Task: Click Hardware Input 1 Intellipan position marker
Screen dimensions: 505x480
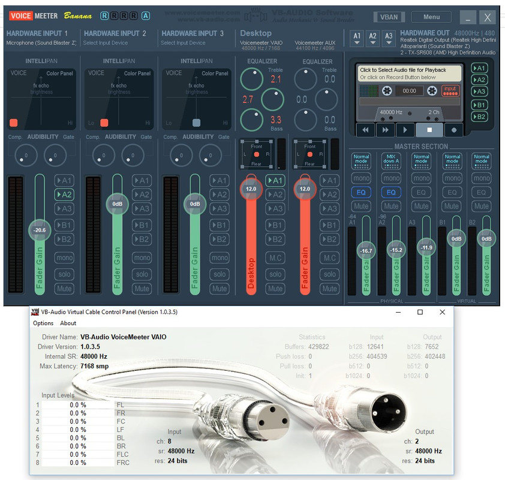Action: [14, 122]
